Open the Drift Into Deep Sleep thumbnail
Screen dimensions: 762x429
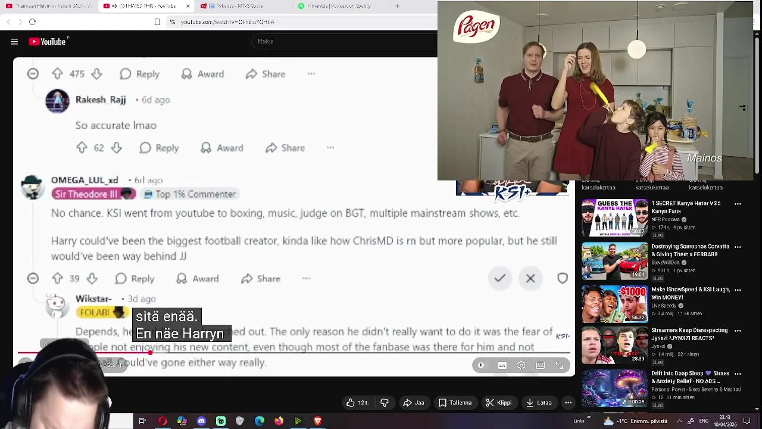[x=615, y=388]
